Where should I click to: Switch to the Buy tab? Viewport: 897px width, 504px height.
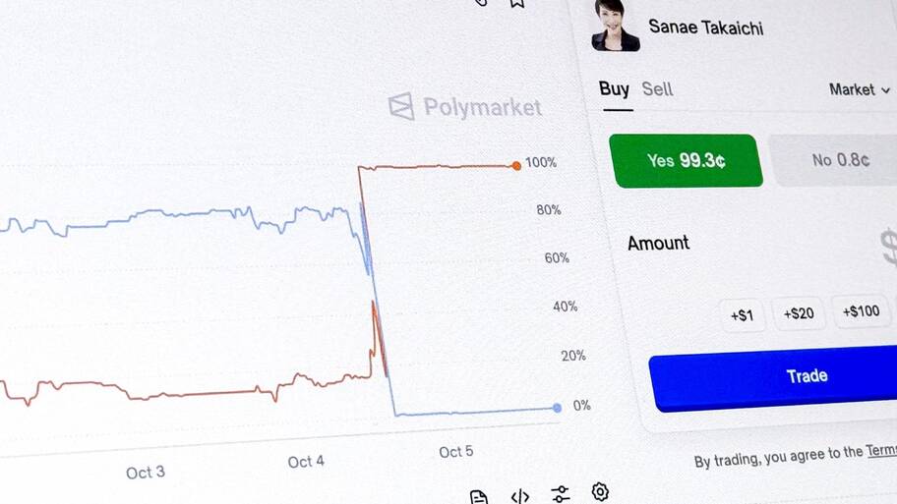[614, 89]
